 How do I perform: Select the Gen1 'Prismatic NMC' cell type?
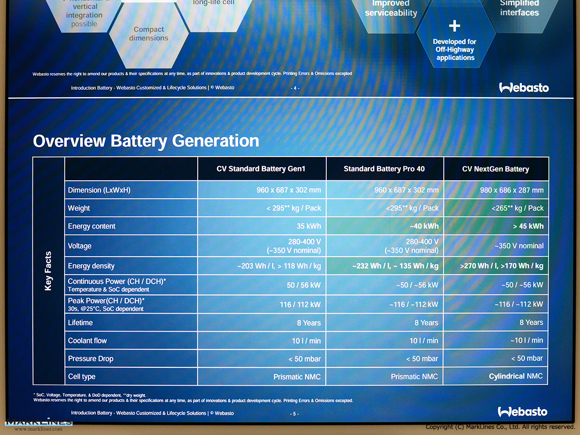click(297, 377)
